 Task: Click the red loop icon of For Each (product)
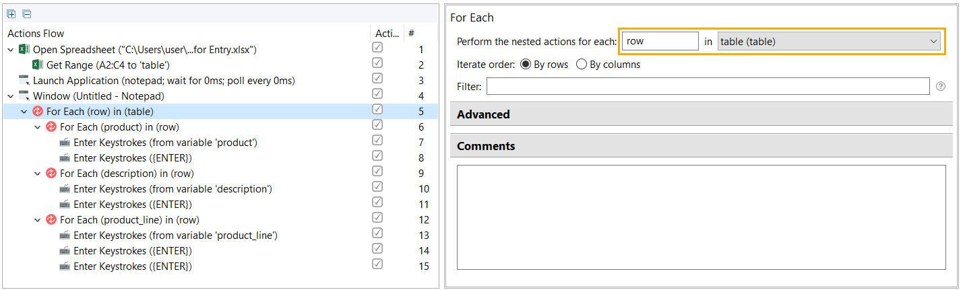click(51, 127)
